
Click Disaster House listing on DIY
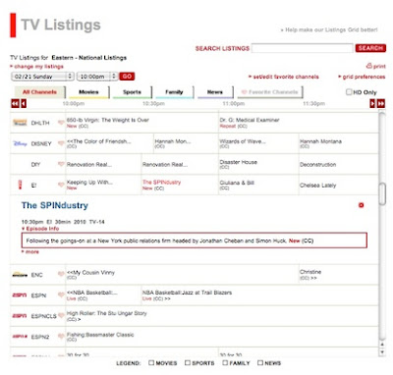point(239,162)
